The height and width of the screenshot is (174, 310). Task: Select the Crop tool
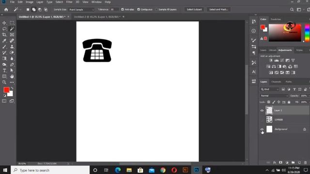[x=4, y=35]
